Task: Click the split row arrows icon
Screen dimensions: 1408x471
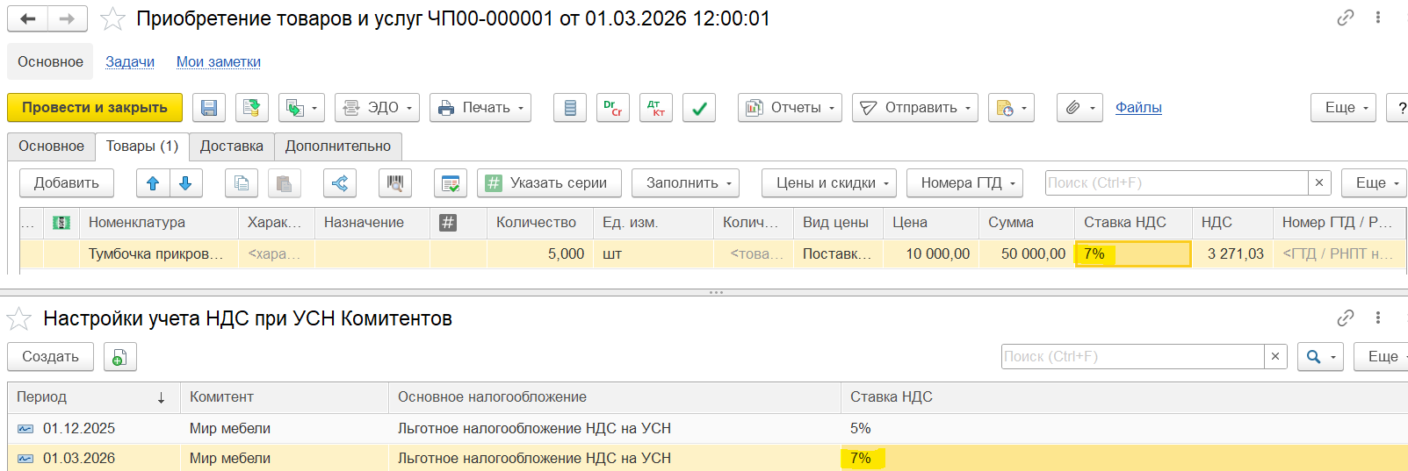Action: tap(340, 183)
